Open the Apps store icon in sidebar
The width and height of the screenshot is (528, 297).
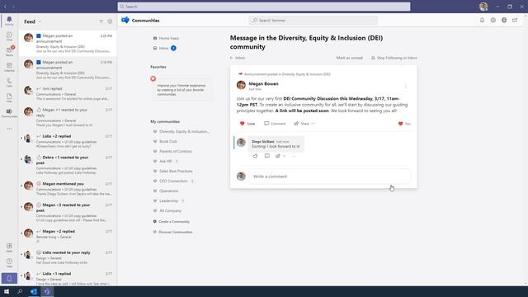coord(9,247)
